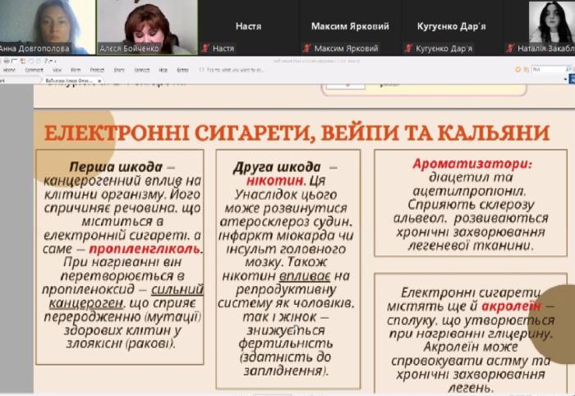Click the slide heading about electronic cigarettes
The width and height of the screenshot is (575, 396).
coord(296,132)
